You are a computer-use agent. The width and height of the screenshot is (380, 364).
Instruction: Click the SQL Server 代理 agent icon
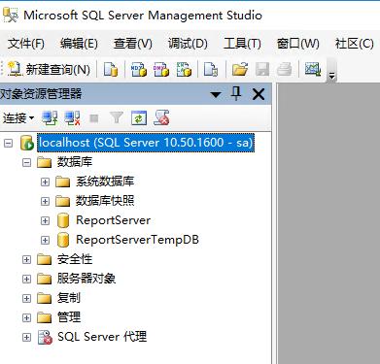(x=45, y=337)
